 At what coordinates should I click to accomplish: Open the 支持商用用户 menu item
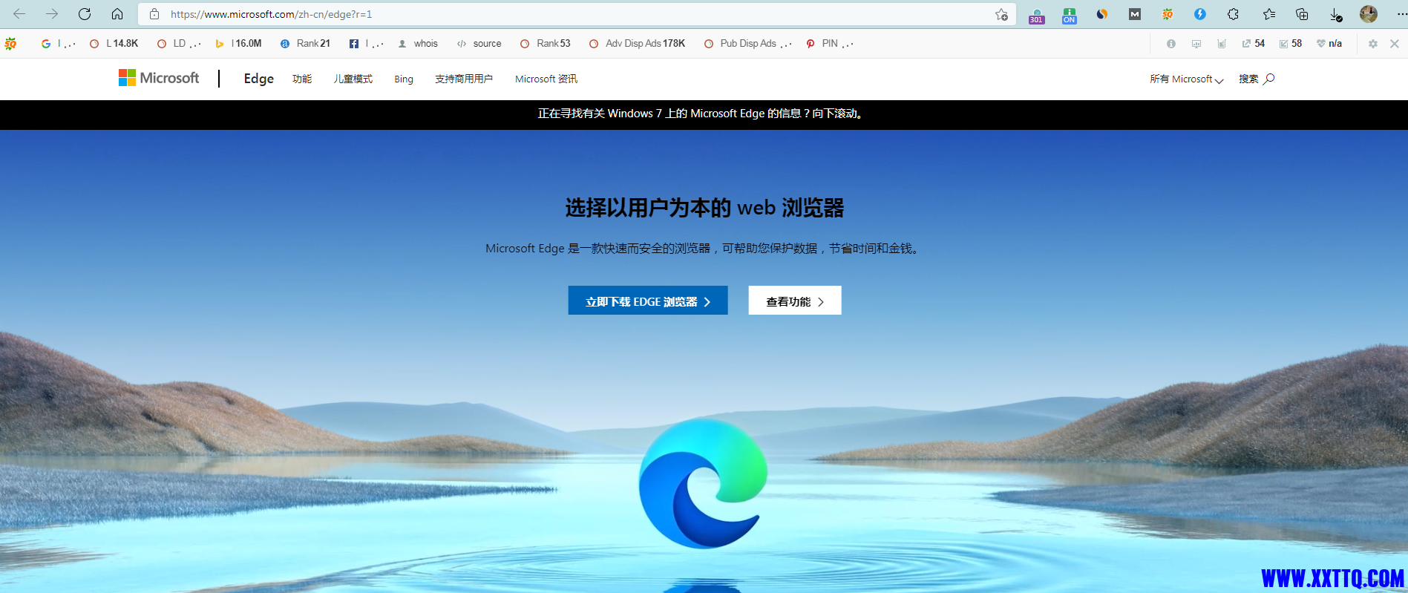[x=464, y=79]
